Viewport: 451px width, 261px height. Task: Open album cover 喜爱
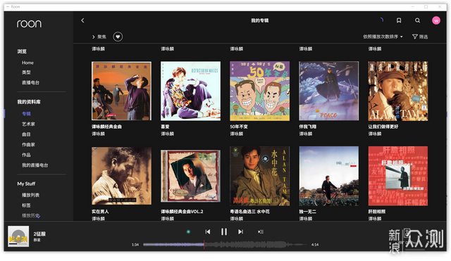coord(190,91)
